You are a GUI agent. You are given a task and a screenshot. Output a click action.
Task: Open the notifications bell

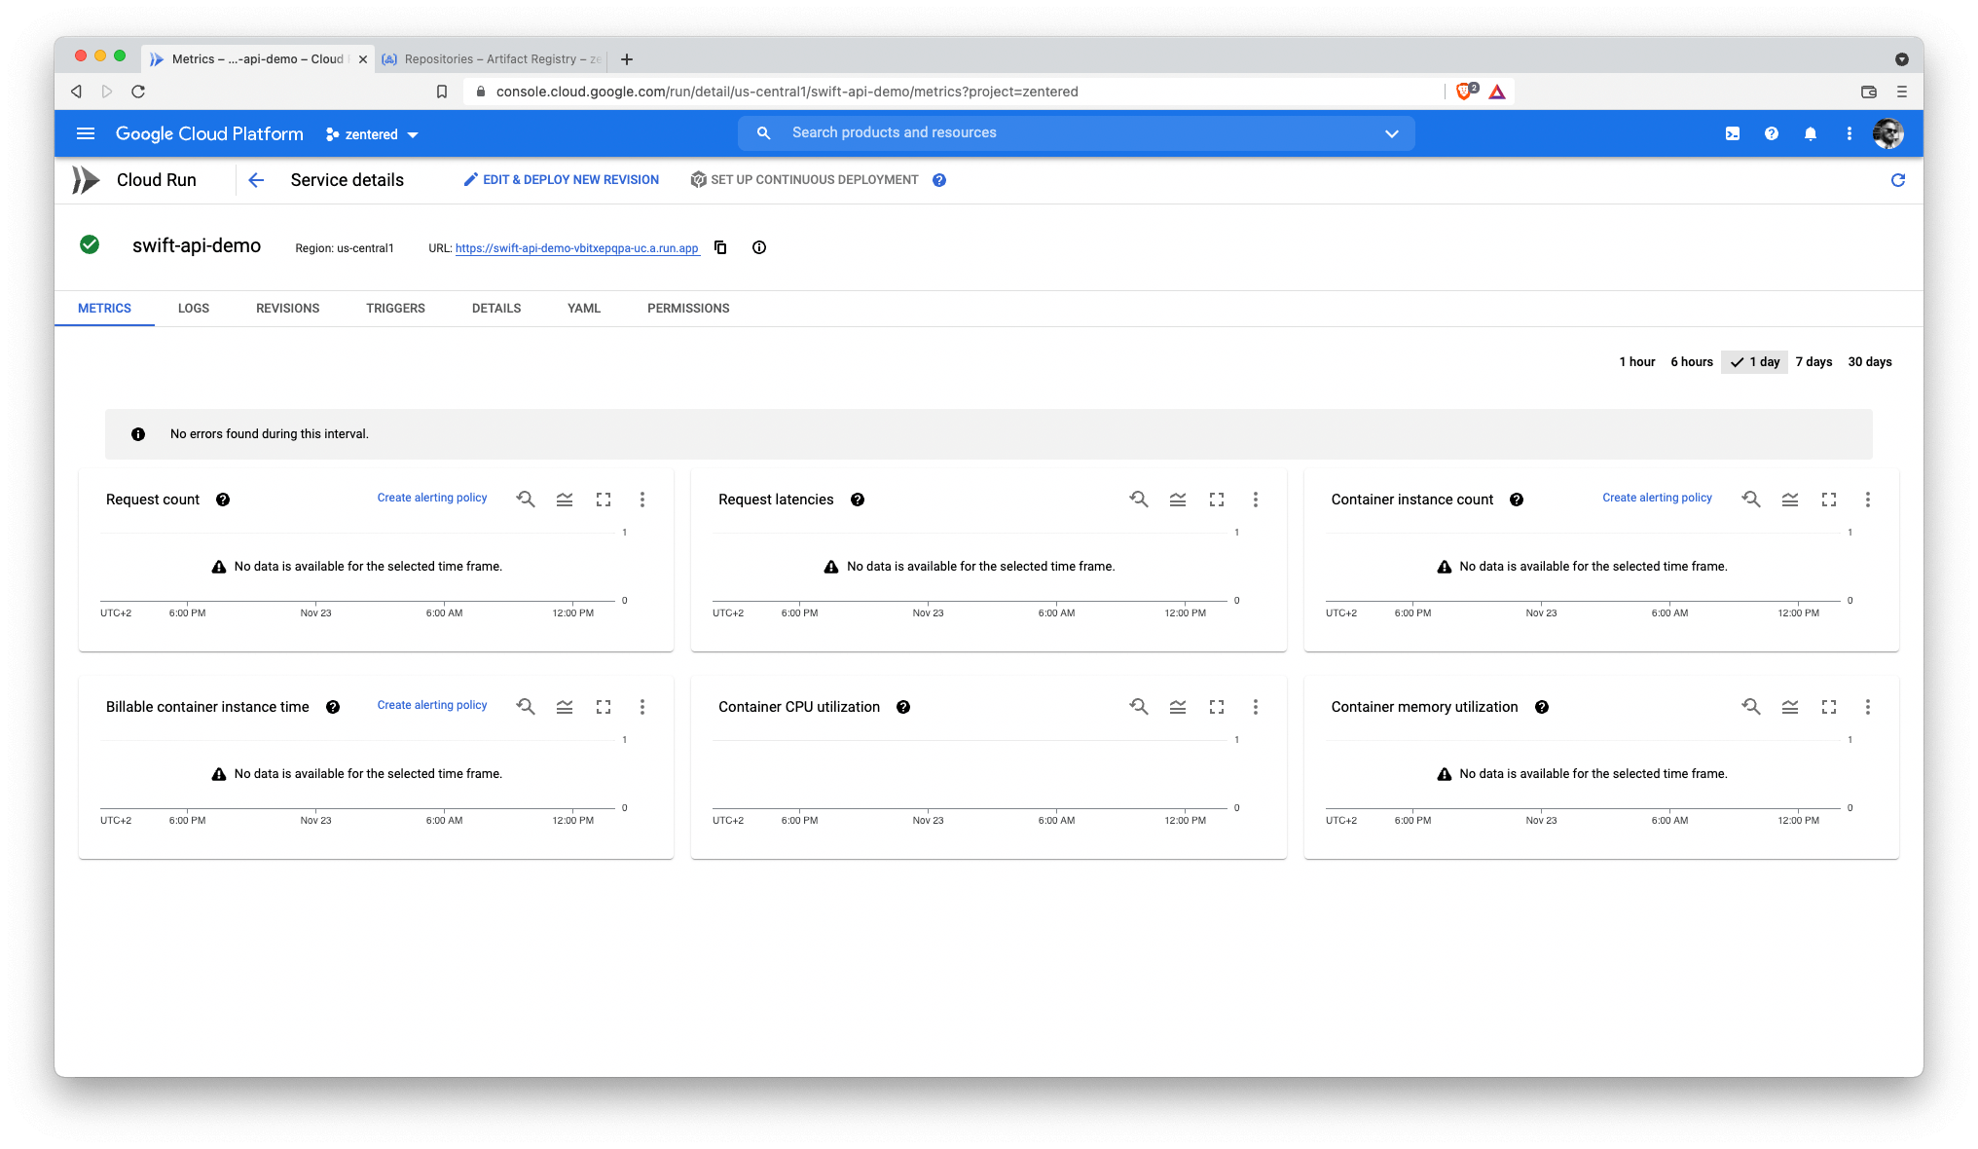coord(1811,133)
